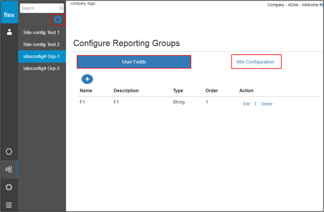
Task: Edit the F1 field row
Action: [x=246, y=104]
